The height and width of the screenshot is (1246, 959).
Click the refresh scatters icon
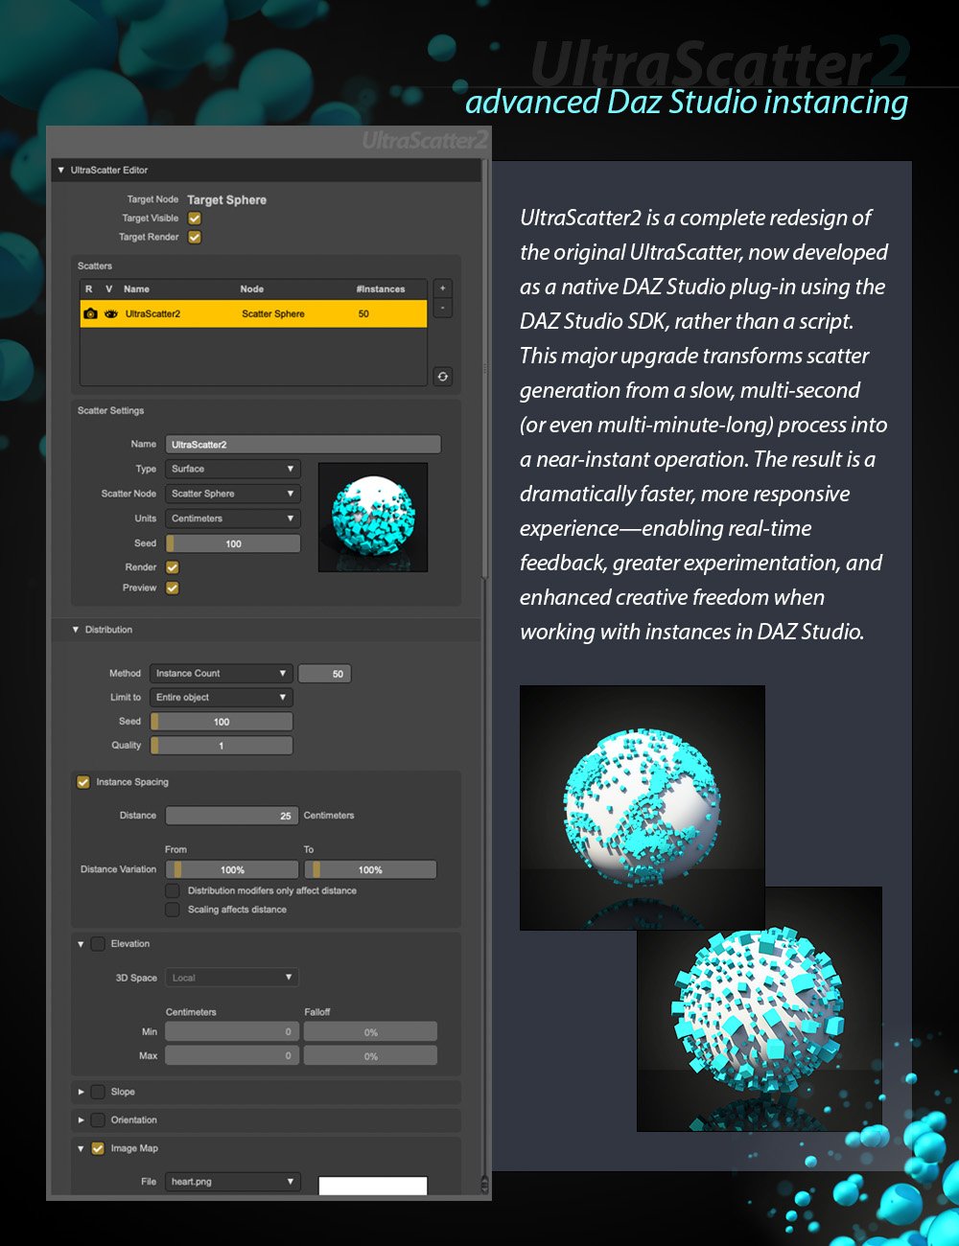pyautogui.click(x=442, y=377)
